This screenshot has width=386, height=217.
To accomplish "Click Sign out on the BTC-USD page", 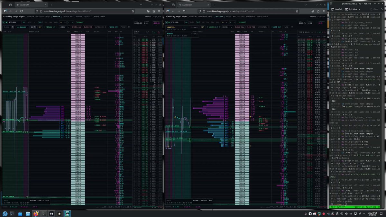I will tap(157, 16).
